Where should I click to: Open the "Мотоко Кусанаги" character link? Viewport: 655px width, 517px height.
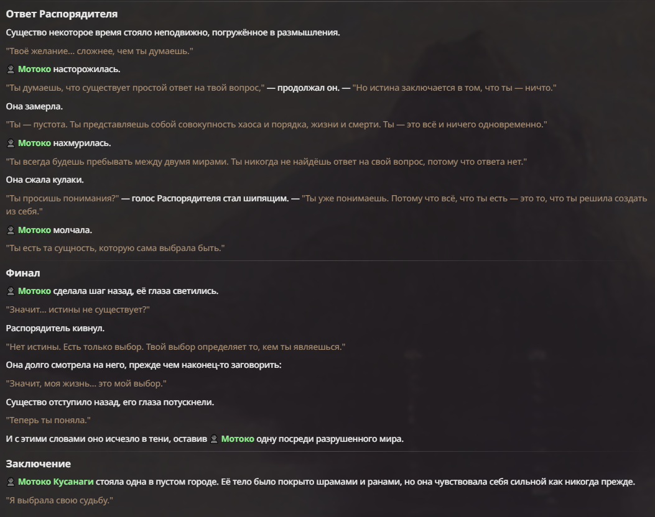coord(55,482)
